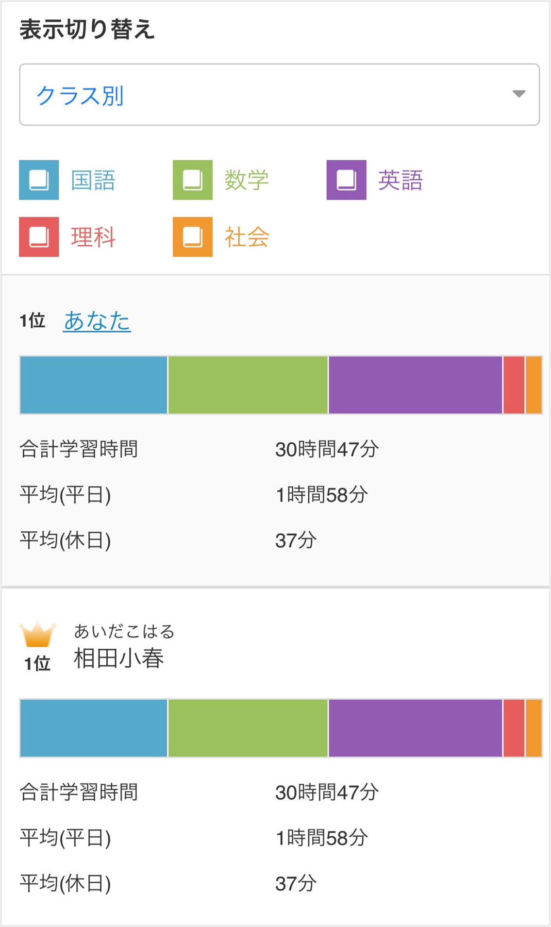Click the purple segment in あなた's bar
The image size is (551, 927).
pos(416,385)
